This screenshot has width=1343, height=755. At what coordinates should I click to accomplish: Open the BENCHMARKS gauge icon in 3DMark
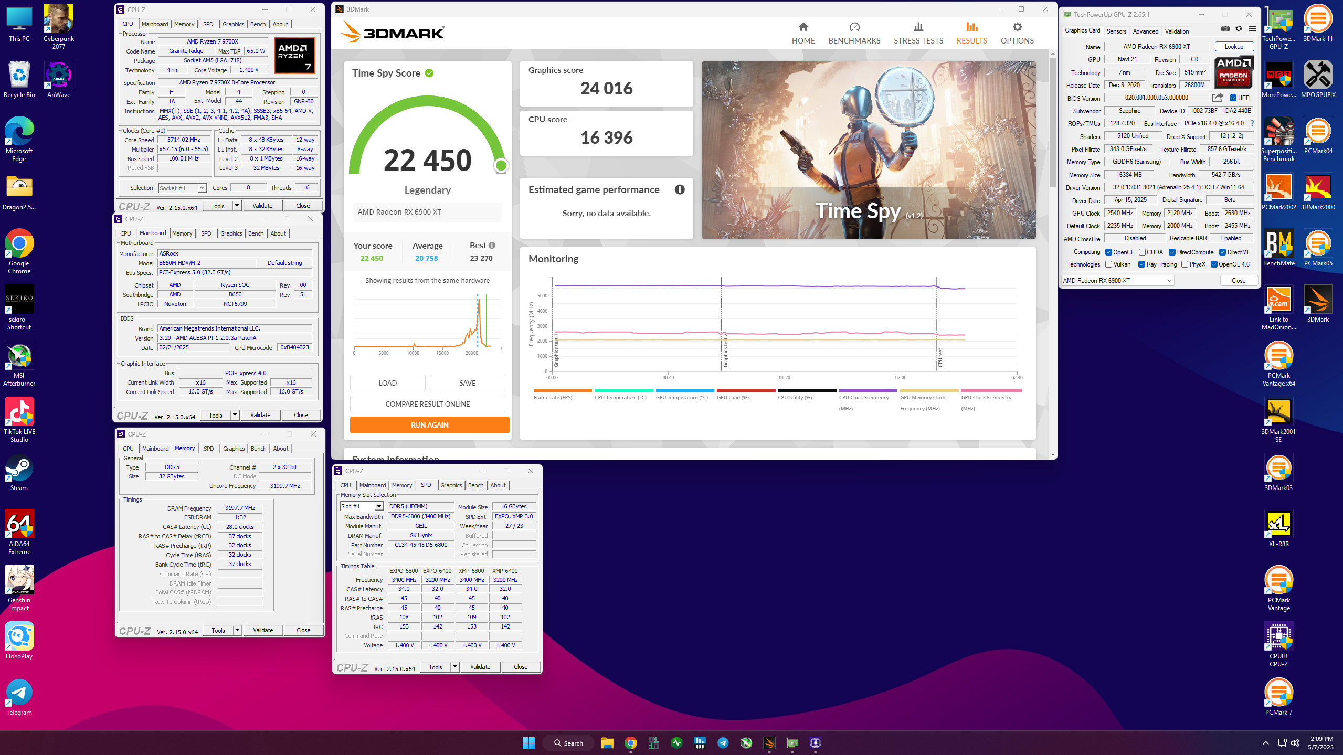(x=854, y=27)
